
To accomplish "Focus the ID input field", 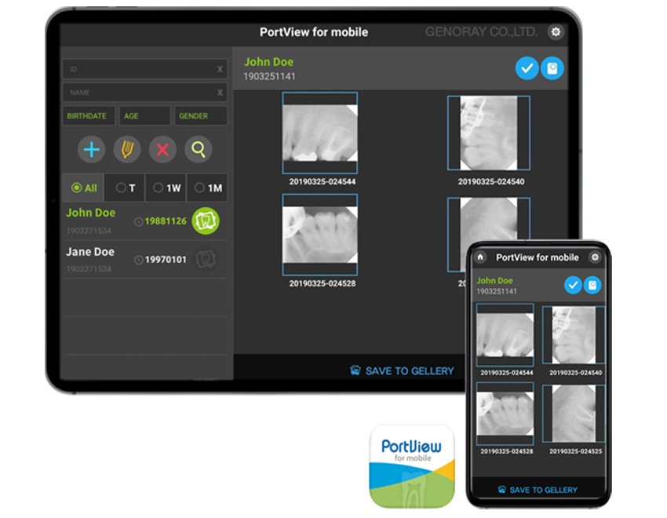I will tap(144, 69).
